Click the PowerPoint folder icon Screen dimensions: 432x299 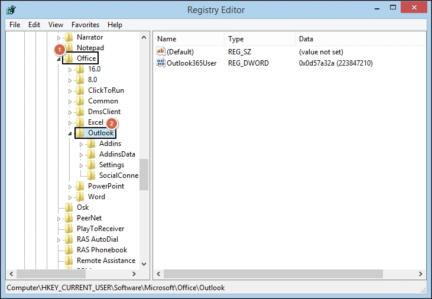80,186
